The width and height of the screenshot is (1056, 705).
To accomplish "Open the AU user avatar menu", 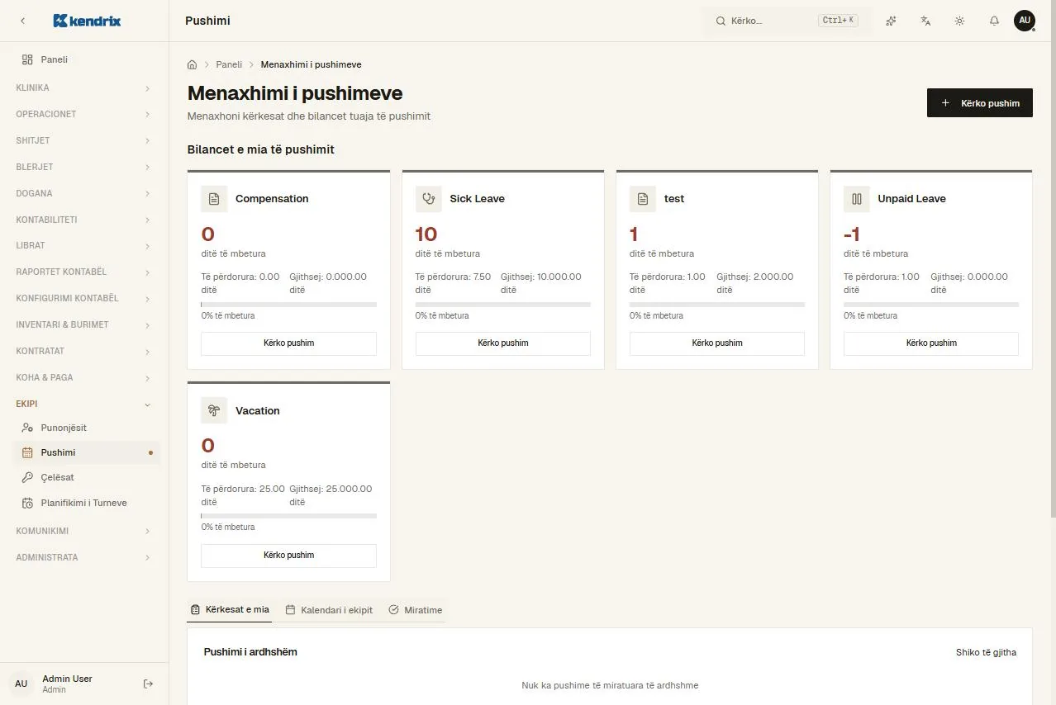I will pyautogui.click(x=1025, y=21).
